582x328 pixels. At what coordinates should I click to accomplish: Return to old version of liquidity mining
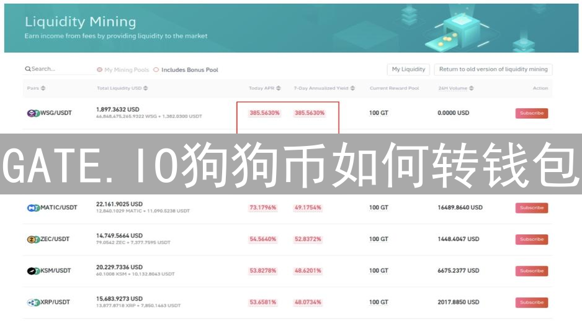tap(493, 70)
